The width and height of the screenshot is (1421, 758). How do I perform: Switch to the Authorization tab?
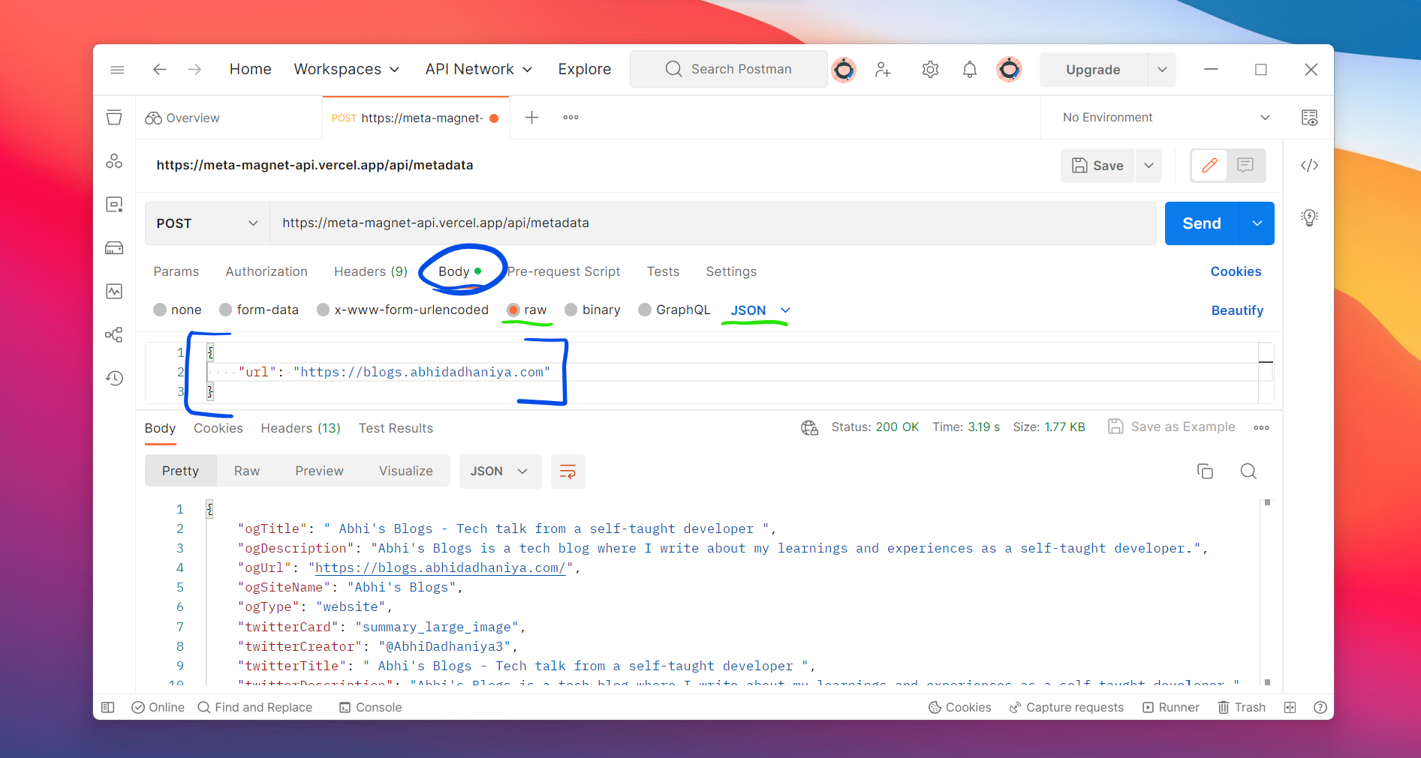coord(266,272)
